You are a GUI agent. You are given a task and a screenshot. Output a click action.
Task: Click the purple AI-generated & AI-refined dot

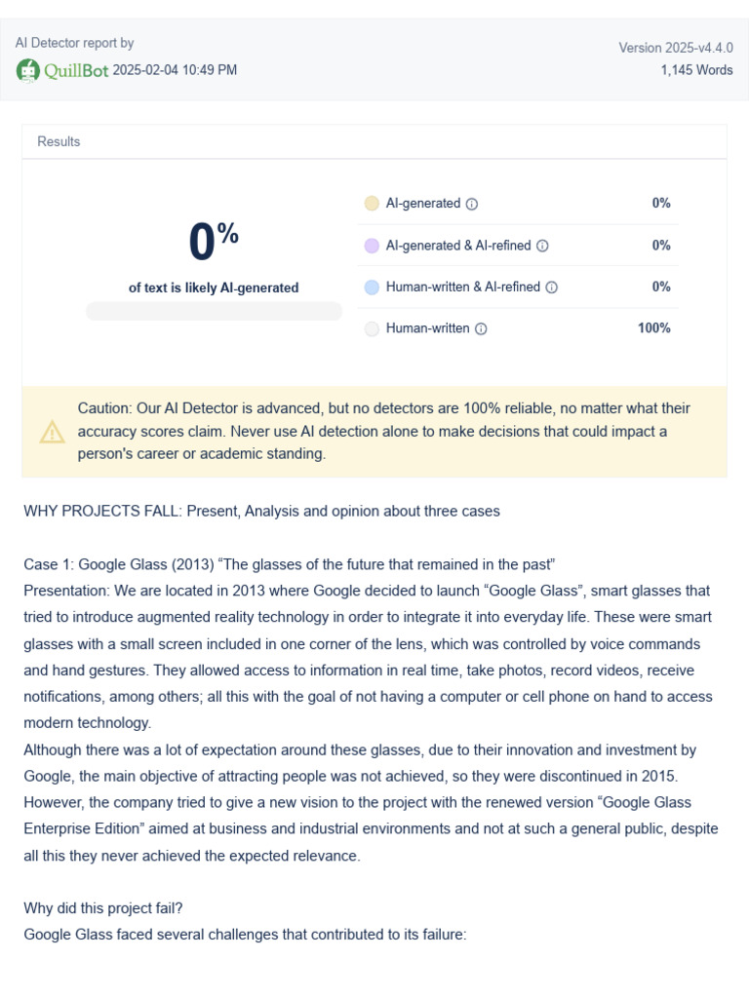(372, 246)
